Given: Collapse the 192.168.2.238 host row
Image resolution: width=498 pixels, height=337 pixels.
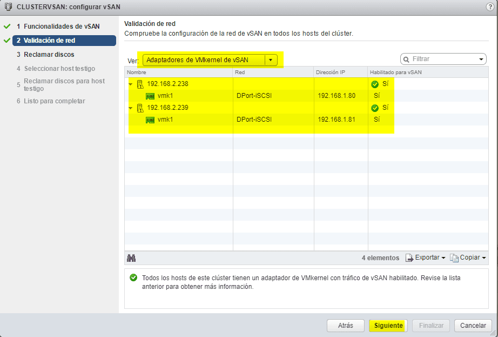Looking at the screenshot, I should coord(130,84).
